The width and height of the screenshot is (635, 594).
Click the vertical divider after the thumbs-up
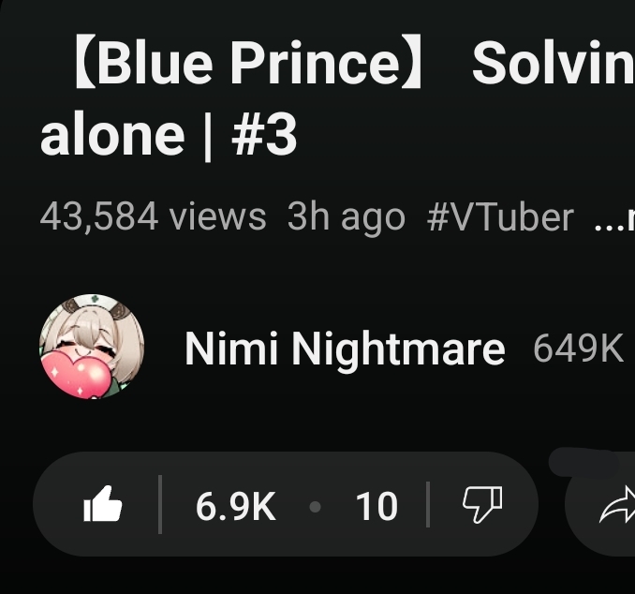pos(160,504)
